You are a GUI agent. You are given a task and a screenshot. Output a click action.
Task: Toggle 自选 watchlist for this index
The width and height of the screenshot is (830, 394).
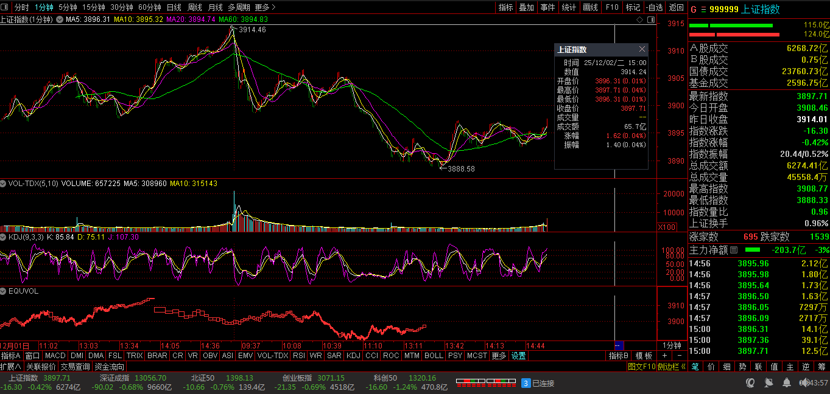(x=654, y=7)
